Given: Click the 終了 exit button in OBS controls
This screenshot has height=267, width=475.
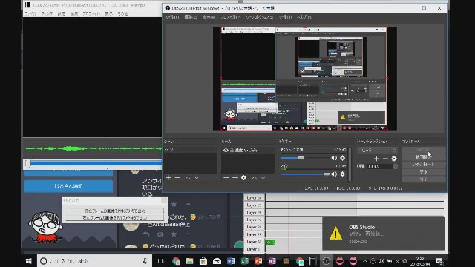Looking at the screenshot, I should click(x=424, y=179).
